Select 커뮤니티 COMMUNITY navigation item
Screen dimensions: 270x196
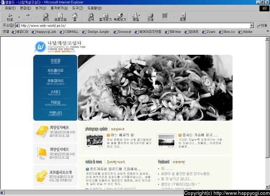(55, 113)
